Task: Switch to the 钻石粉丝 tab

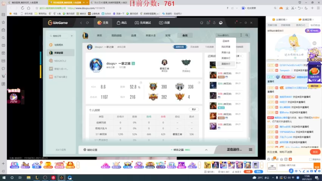Action: coord(315,25)
